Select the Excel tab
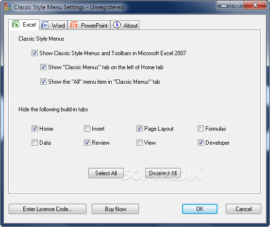This screenshot has height=227, width=270. (x=24, y=25)
